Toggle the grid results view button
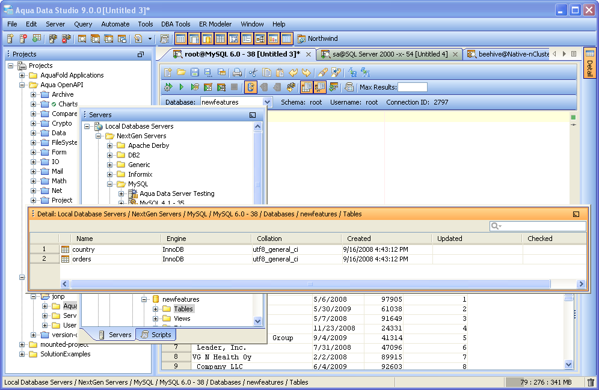This screenshot has width=599, height=390. click(306, 88)
